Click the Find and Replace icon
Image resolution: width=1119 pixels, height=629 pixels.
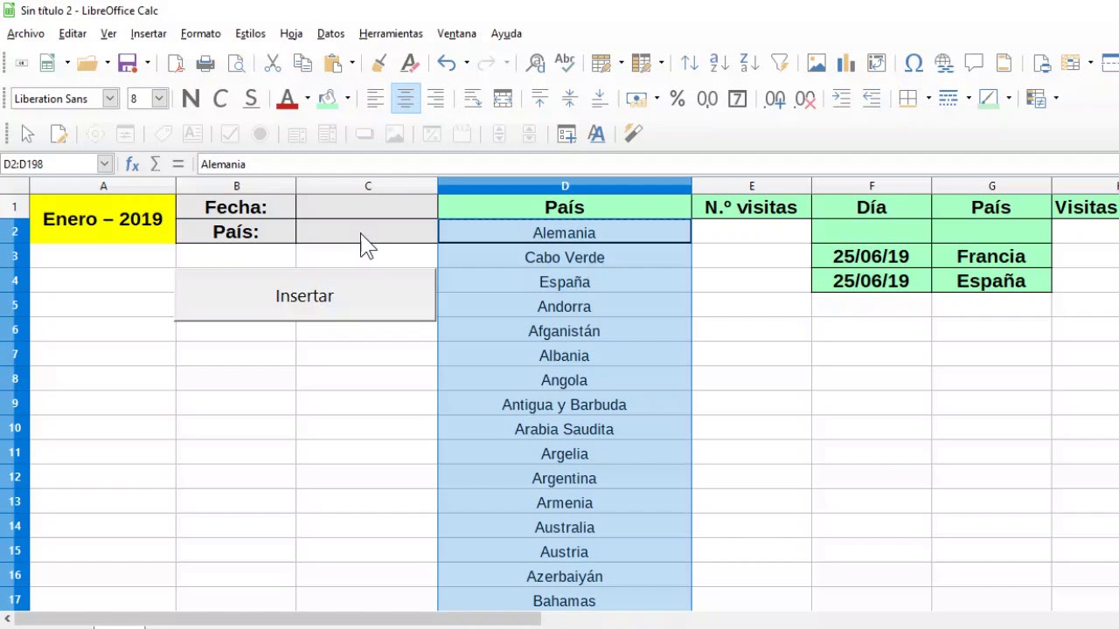pyautogui.click(x=535, y=63)
